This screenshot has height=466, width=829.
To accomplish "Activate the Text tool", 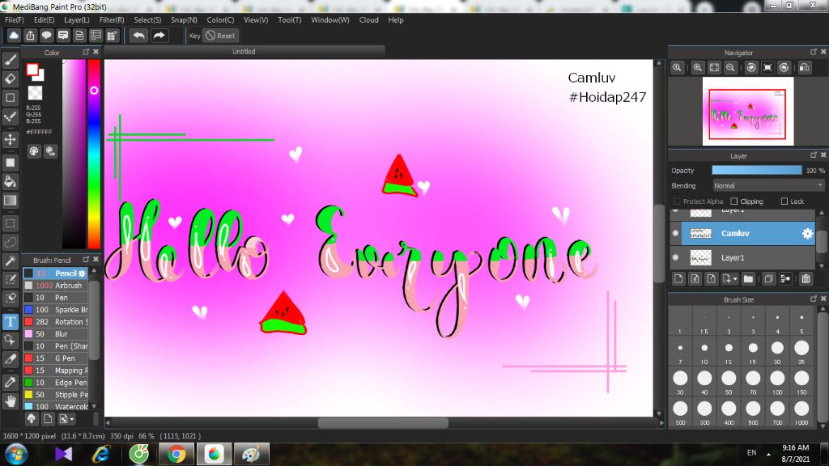I will 11,321.
